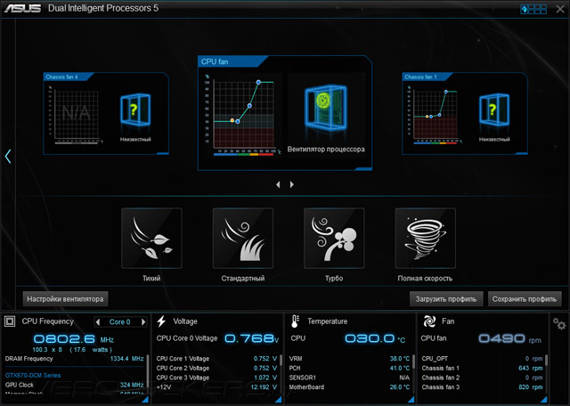Click Chassis fan 1 unknown-location cube icon

494,110
